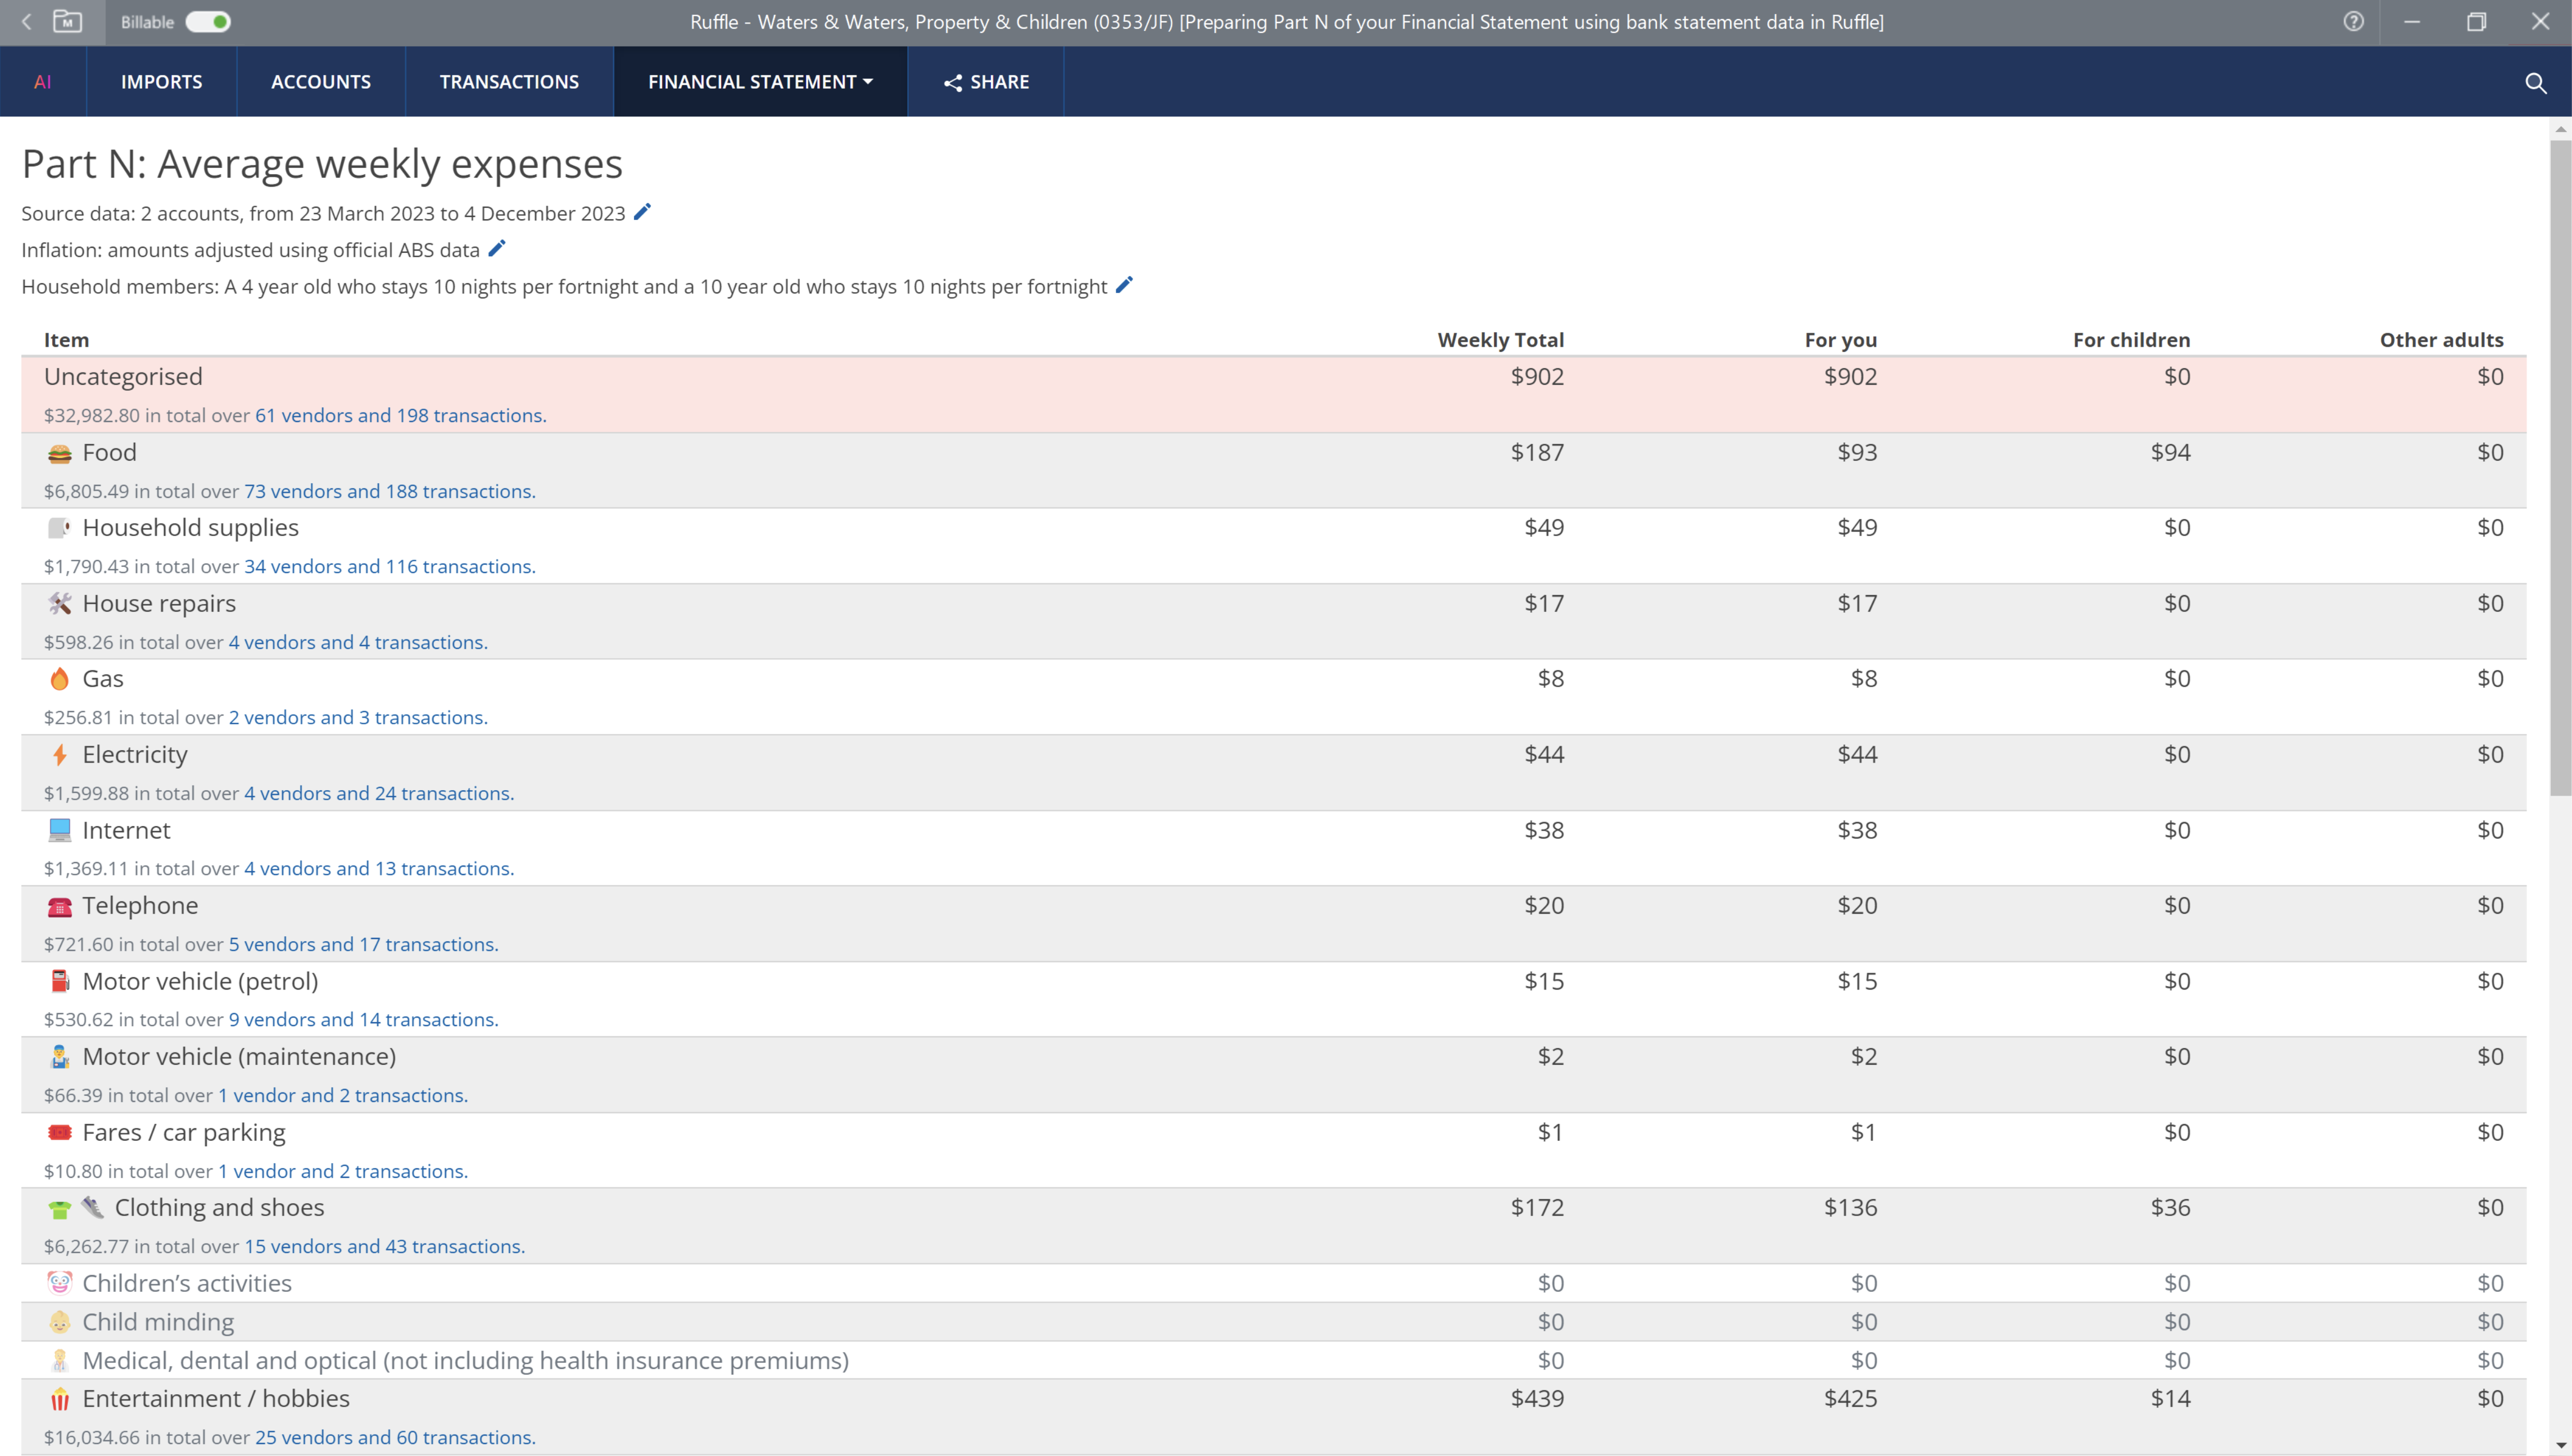Edit household members using pencil icon
Screen dimensions: 2572x1456
(x=1124, y=285)
